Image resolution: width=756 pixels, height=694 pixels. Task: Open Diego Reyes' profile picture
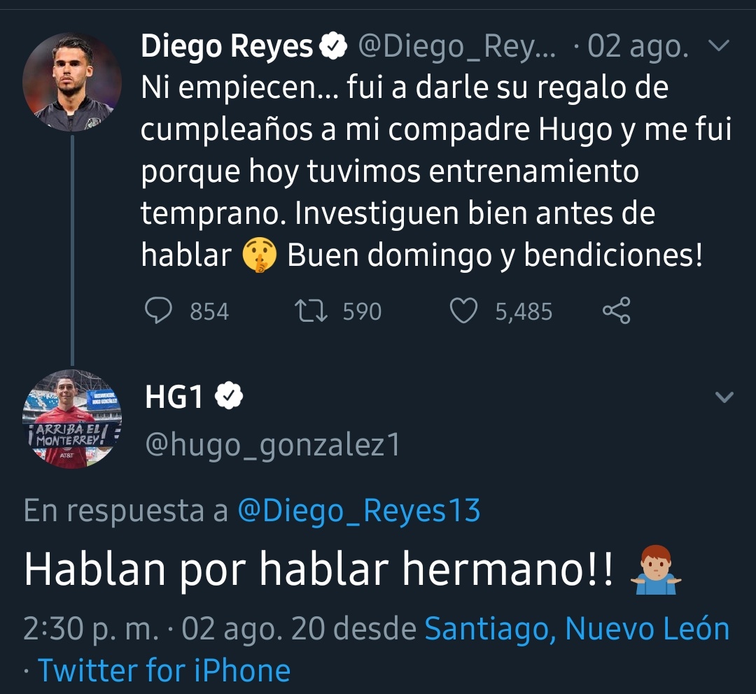(x=72, y=82)
